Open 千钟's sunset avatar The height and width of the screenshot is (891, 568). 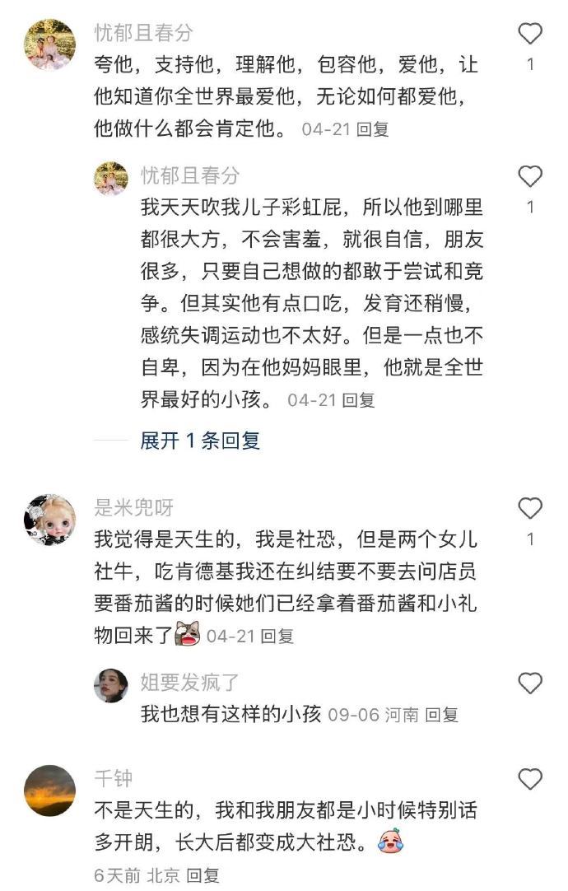(50, 791)
